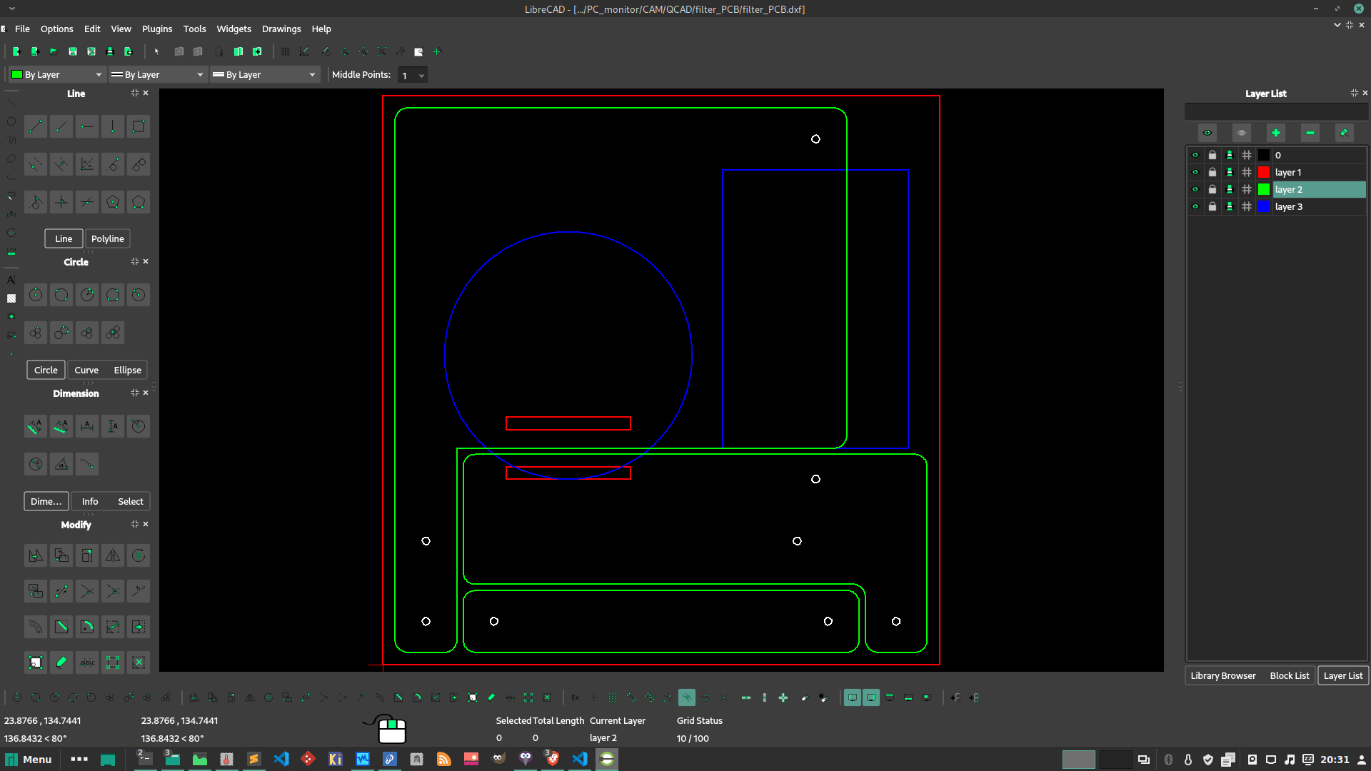Choose the center-point circle tool
Screen dimensions: 1371x771
tap(36, 295)
